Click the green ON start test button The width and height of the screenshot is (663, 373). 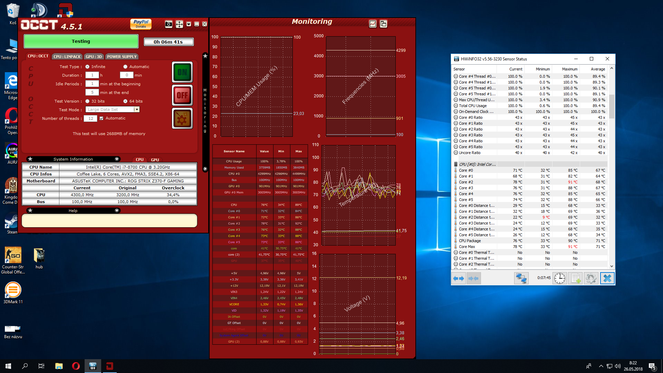(x=182, y=72)
